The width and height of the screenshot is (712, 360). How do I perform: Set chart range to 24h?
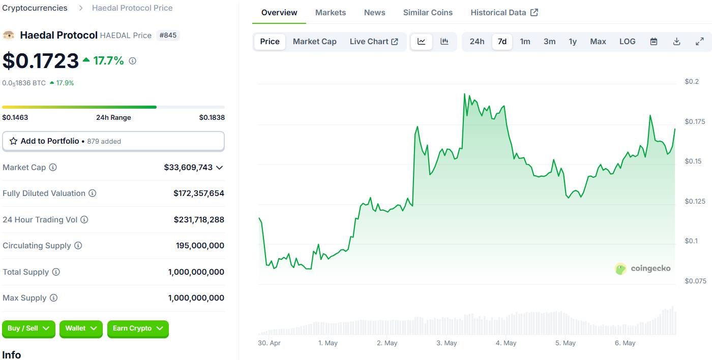click(x=477, y=42)
